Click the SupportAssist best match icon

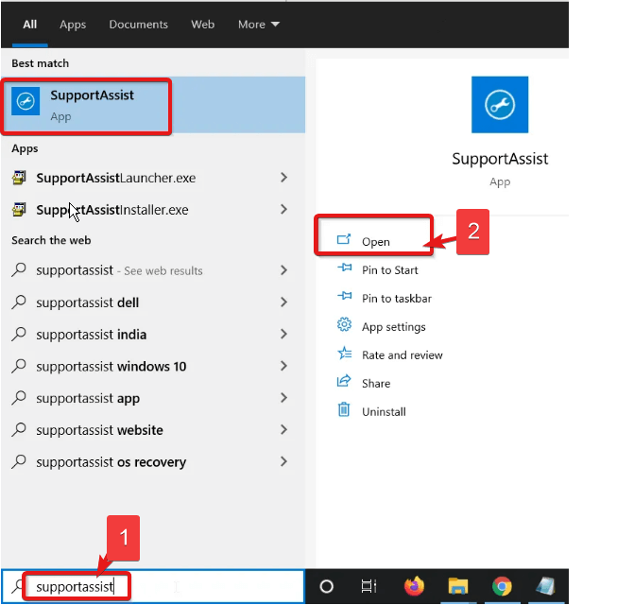pyautogui.click(x=26, y=104)
